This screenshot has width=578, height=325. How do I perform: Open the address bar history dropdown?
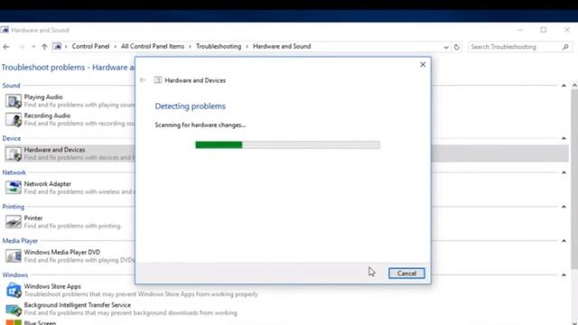[446, 47]
